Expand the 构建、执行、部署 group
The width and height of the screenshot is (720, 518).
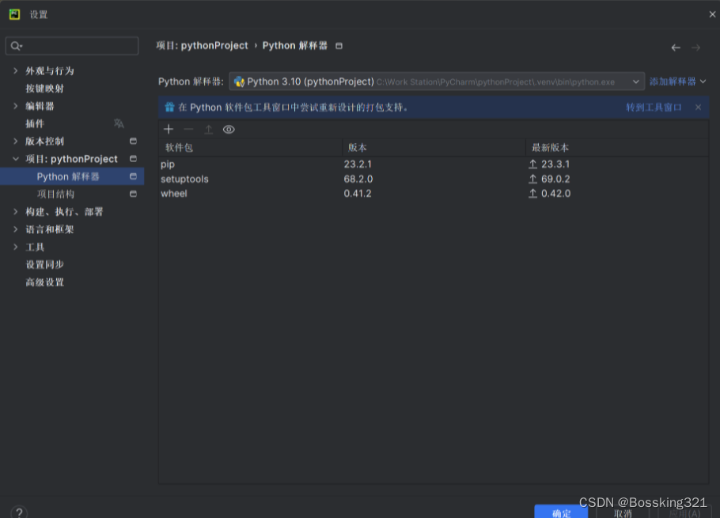point(16,211)
